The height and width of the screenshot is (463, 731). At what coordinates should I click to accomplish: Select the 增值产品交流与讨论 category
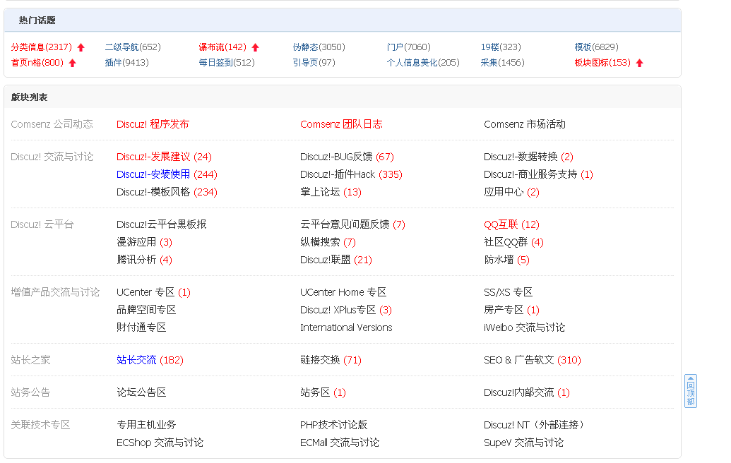pyautogui.click(x=55, y=292)
